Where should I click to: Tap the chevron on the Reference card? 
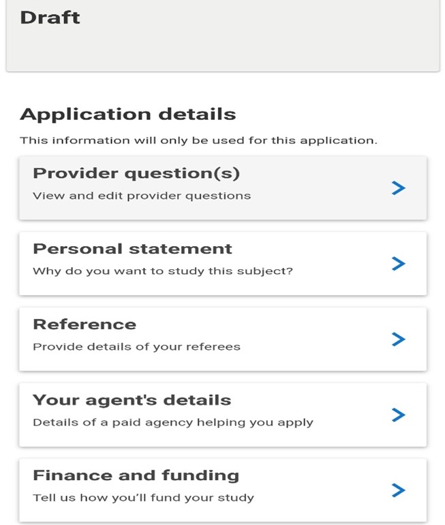pos(399,340)
